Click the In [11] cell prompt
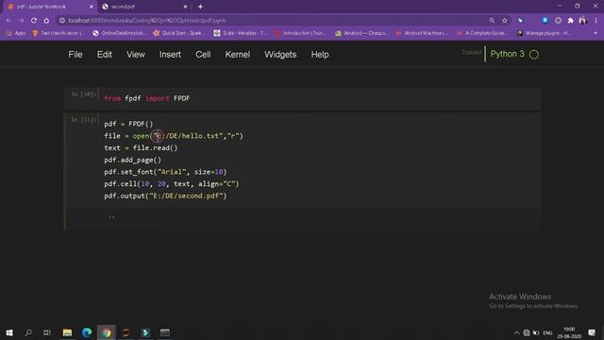Image resolution: width=604 pixels, height=340 pixels. pyautogui.click(x=83, y=120)
